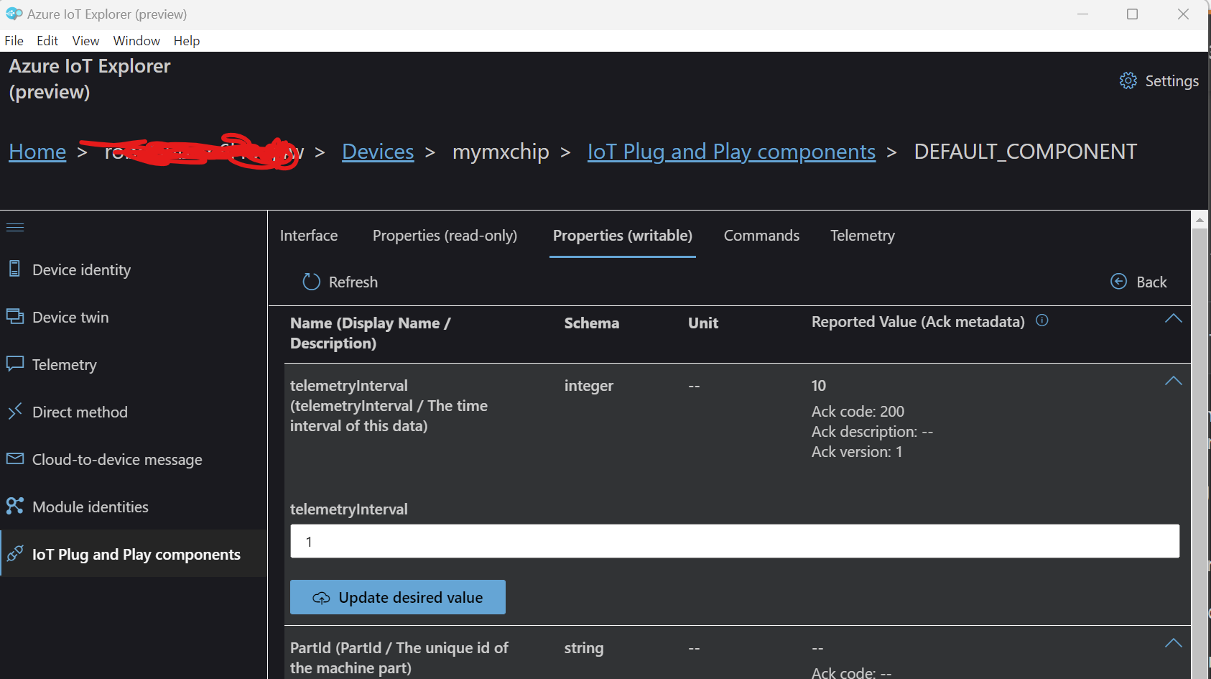The image size is (1211, 679).
Task: Click the Module identities sidebar icon
Action: click(x=14, y=506)
